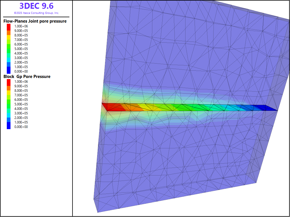Screen dimensions: 290x217
Task: Pick cyan 3.00E+05 swatch in Block Gp legend
Action: pyautogui.click(x=8, y=113)
